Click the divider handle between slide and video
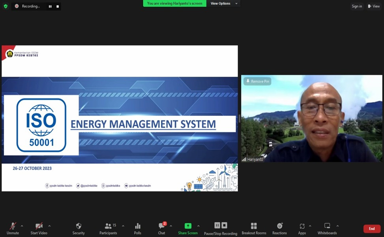This screenshot has height=237, width=384. click(240, 119)
